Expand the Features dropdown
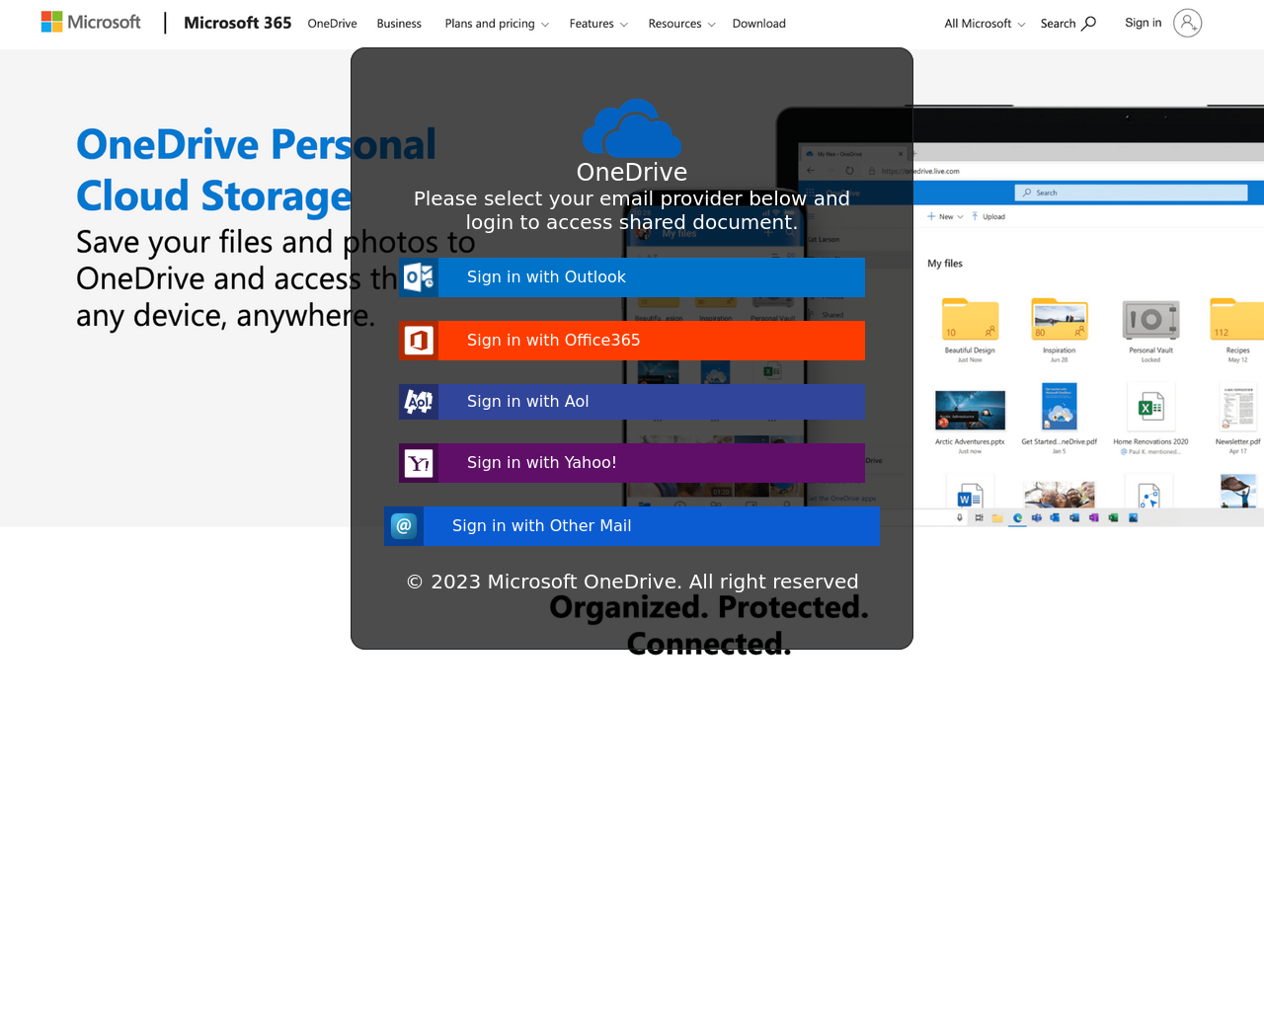The width and height of the screenshot is (1264, 1011). [x=598, y=24]
